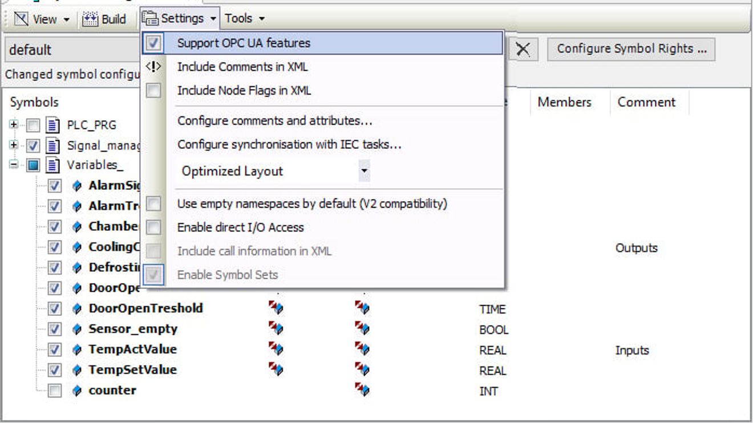This screenshot has width=753, height=423.
Task: Click second access rights icon for Sensor_empty
Action: [362, 328]
